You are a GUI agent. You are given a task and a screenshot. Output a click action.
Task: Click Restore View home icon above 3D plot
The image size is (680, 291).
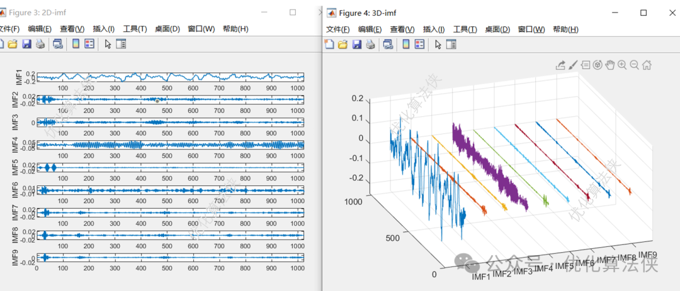point(647,65)
